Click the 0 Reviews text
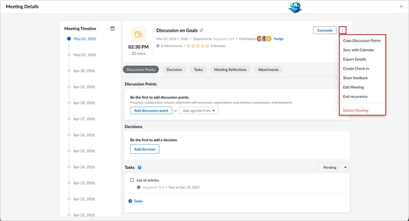This screenshot has height=221, width=409. (218, 46)
